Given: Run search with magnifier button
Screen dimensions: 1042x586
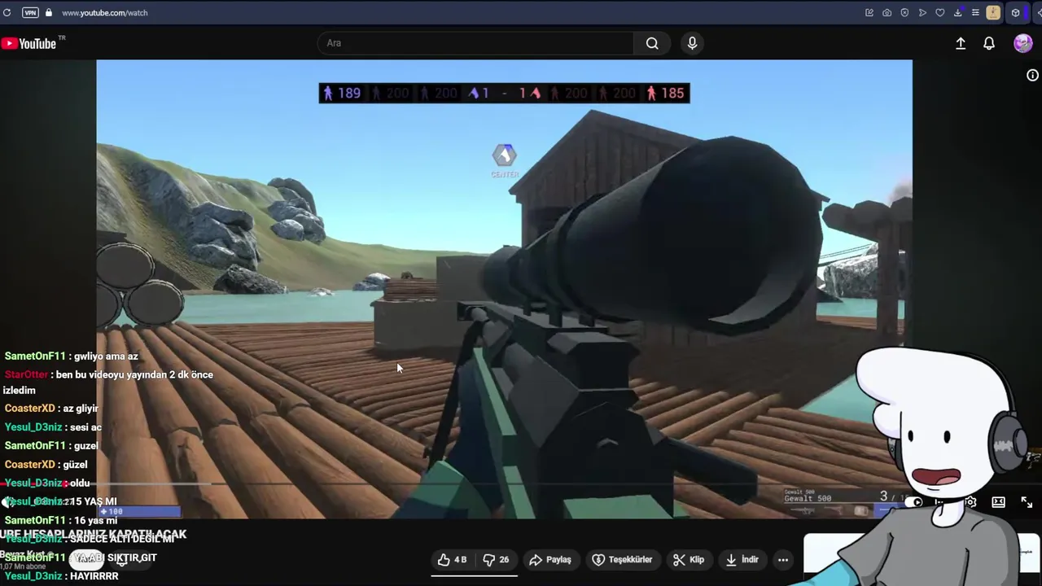Looking at the screenshot, I should point(652,43).
